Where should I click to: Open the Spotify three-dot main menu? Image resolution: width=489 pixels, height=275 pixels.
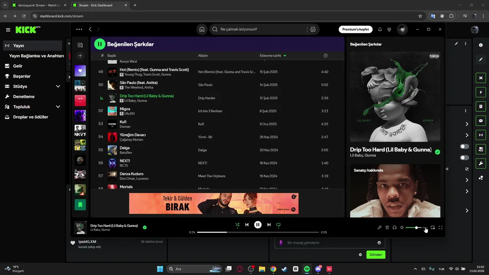(x=79, y=29)
